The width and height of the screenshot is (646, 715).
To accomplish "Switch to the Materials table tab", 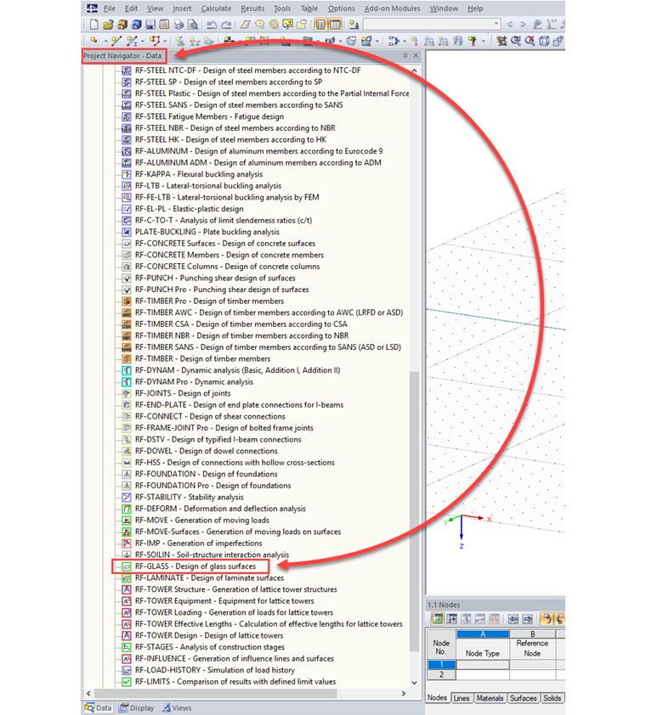I will tap(490, 698).
